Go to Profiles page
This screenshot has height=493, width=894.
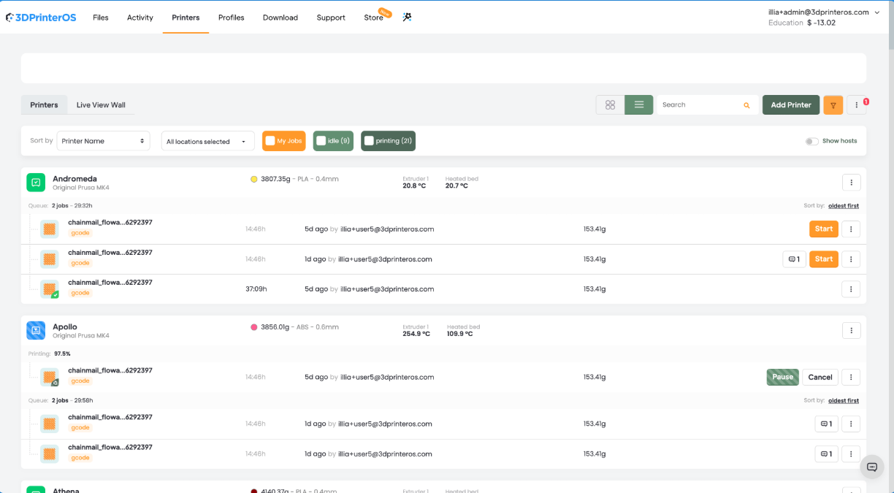(232, 18)
